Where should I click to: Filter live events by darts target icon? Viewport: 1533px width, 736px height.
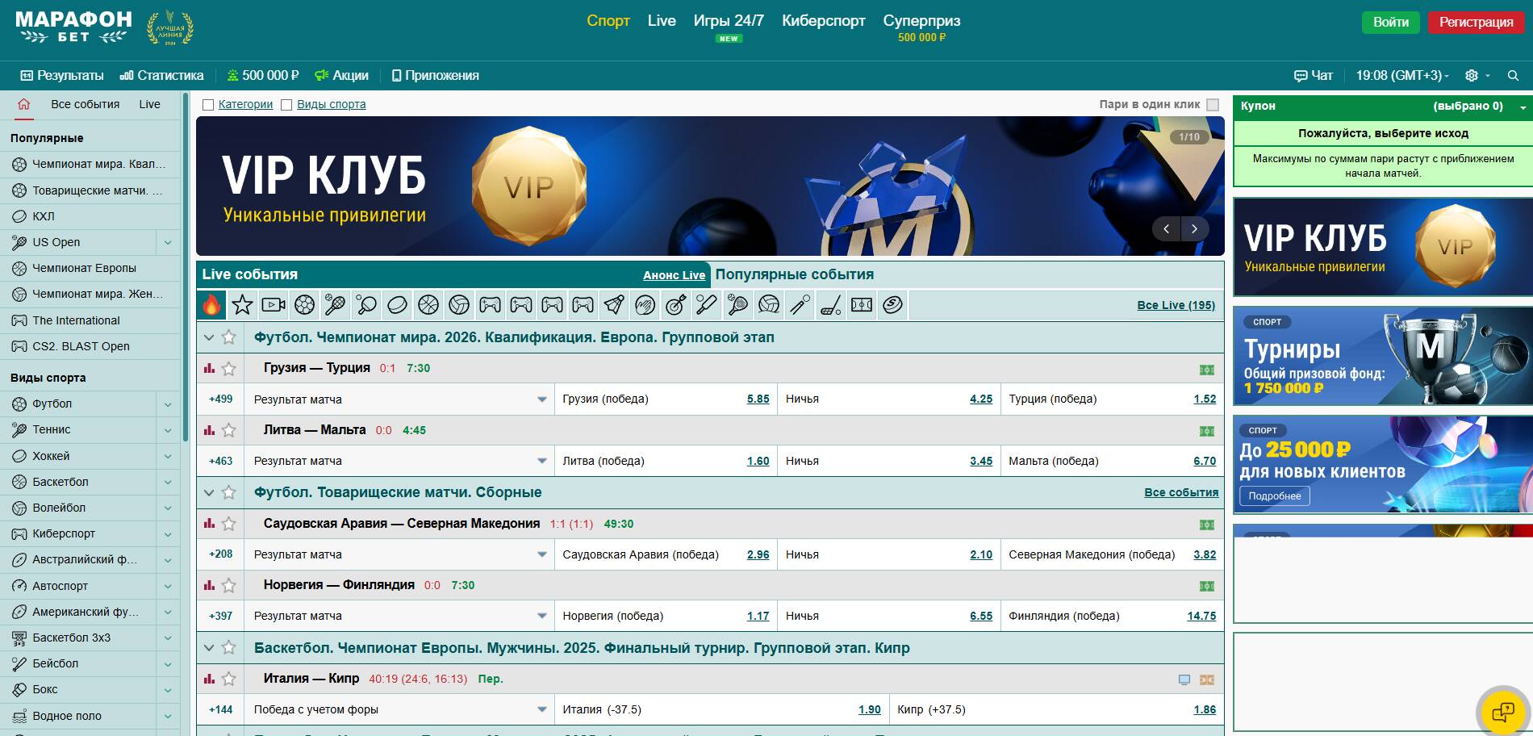point(676,305)
